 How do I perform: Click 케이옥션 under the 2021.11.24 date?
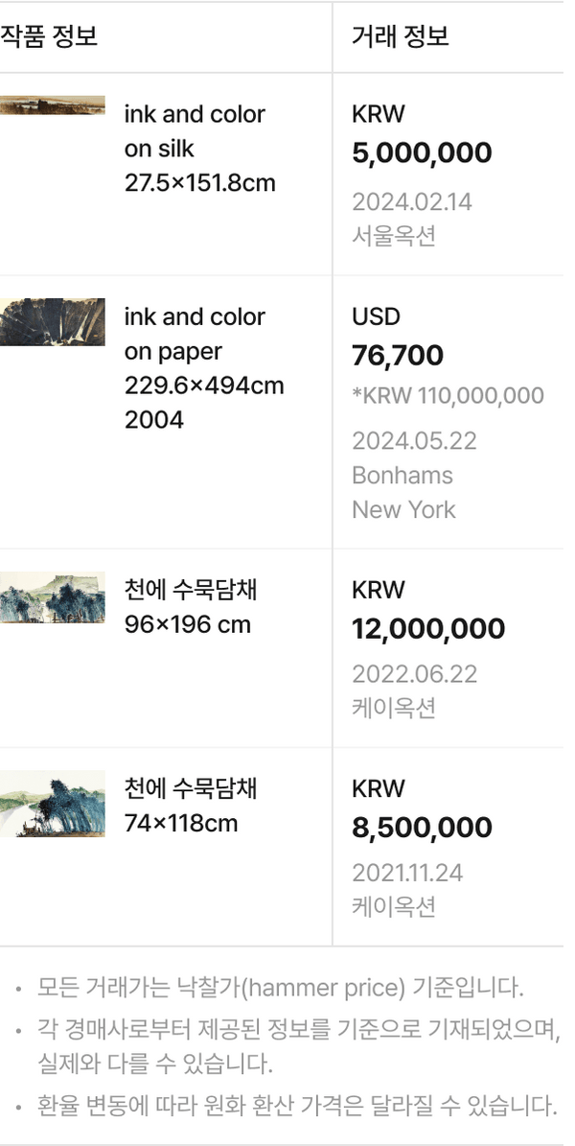(x=394, y=906)
